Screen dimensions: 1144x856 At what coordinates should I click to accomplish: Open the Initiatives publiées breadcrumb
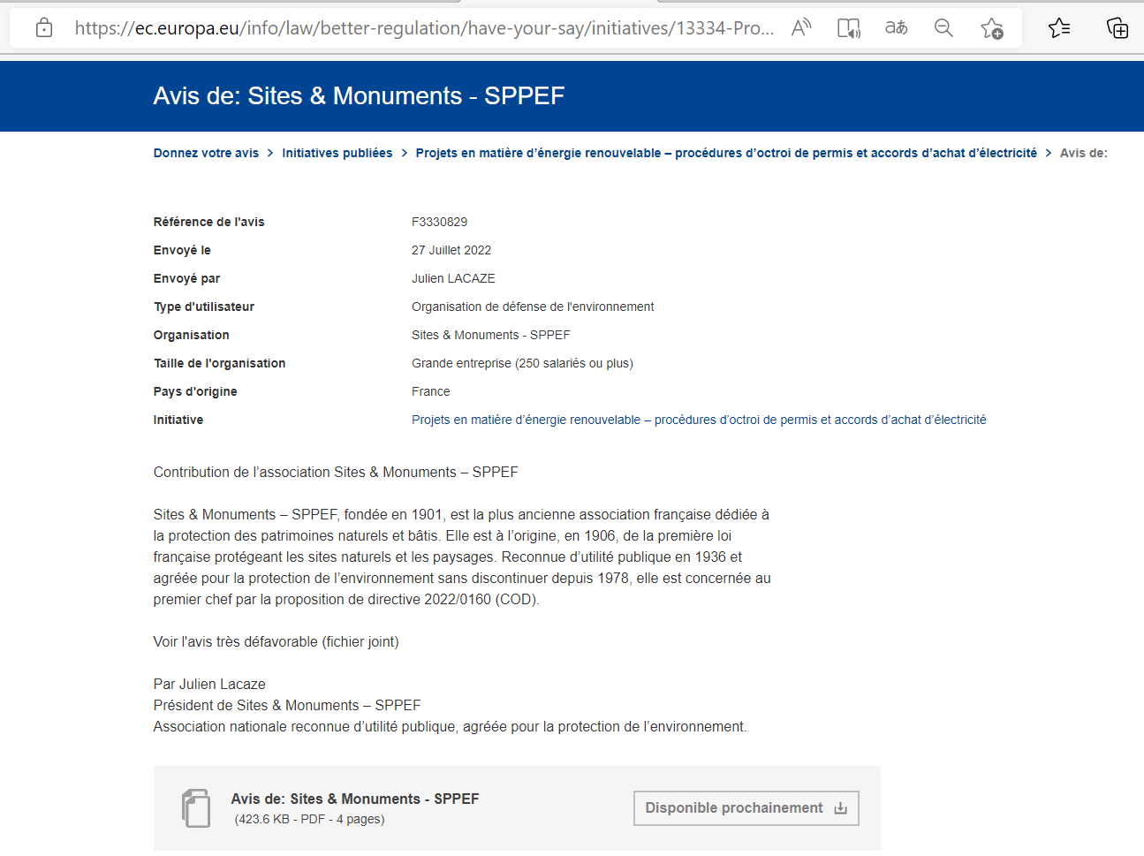[x=337, y=153]
